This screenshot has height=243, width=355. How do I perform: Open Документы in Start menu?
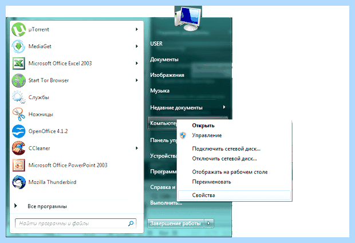pos(164,60)
